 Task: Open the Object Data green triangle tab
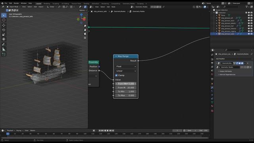pyautogui.click(x=212, y=102)
